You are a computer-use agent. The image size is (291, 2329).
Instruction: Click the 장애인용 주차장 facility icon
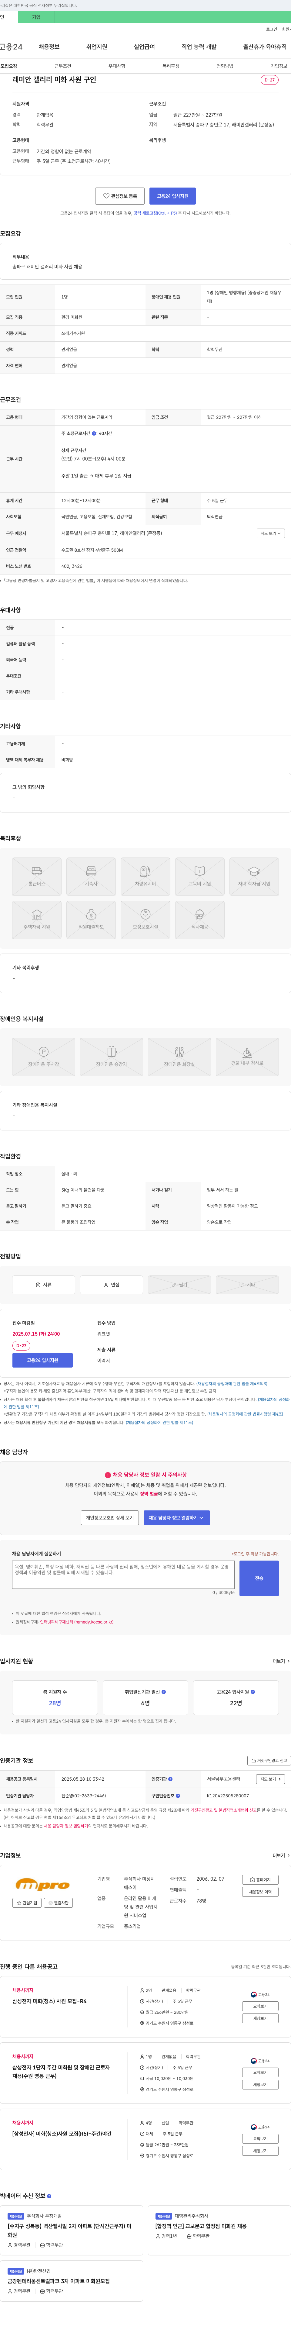pyautogui.click(x=43, y=1057)
